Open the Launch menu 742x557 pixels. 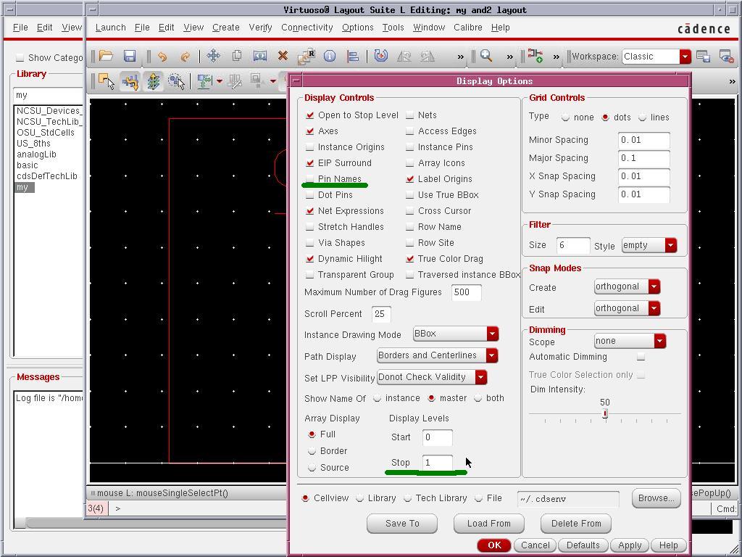(111, 28)
